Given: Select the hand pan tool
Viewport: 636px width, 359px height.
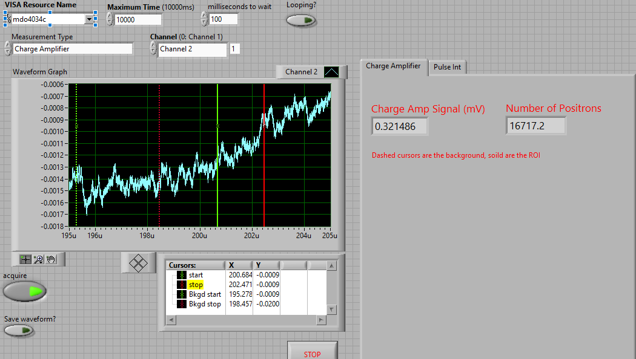Looking at the screenshot, I should click(x=51, y=259).
